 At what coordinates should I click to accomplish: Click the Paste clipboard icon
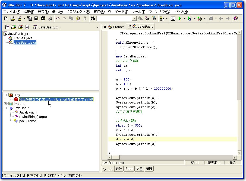click(78, 18)
